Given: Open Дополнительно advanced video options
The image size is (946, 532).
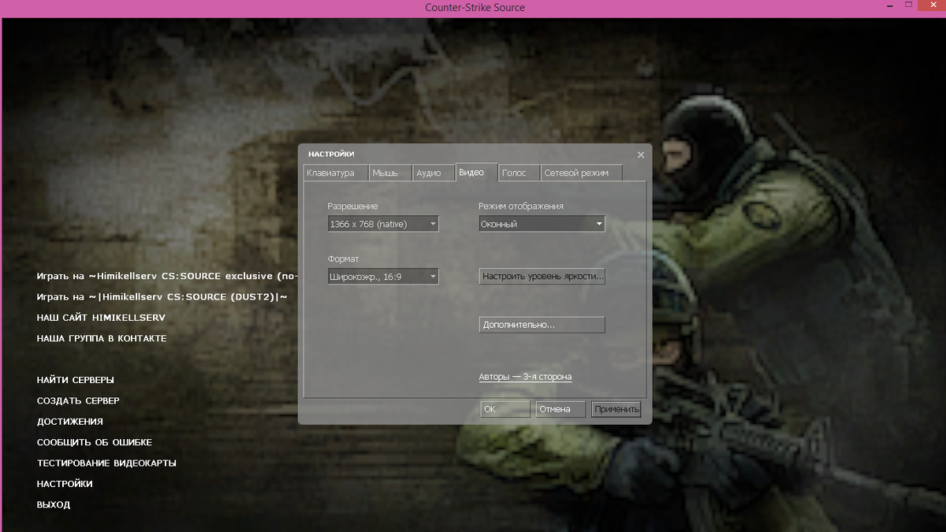Looking at the screenshot, I should click(x=542, y=325).
